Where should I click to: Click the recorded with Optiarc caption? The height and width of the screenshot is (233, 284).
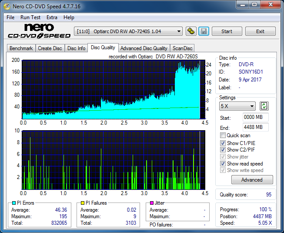(x=153, y=57)
